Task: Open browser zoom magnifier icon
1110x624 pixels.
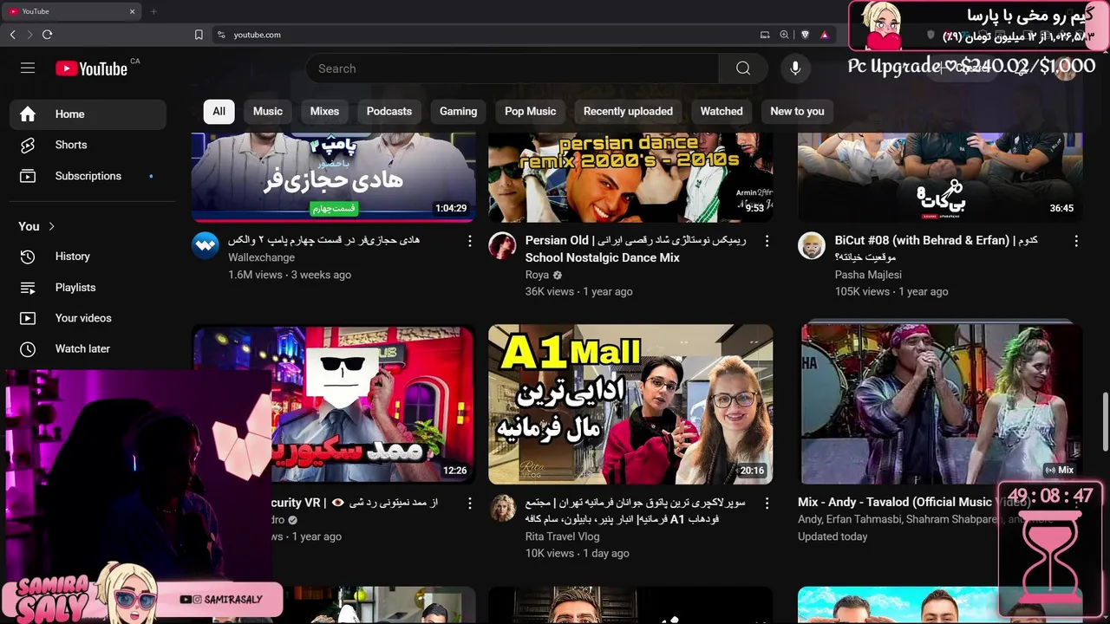Action: click(784, 35)
